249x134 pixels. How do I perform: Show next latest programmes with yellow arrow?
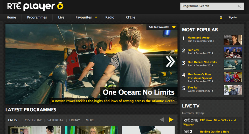tap(171, 120)
